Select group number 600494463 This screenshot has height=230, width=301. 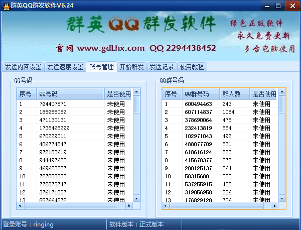click(198, 104)
